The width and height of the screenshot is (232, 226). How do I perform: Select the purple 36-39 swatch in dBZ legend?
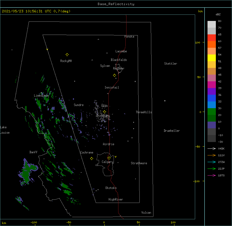click(x=212, y=92)
